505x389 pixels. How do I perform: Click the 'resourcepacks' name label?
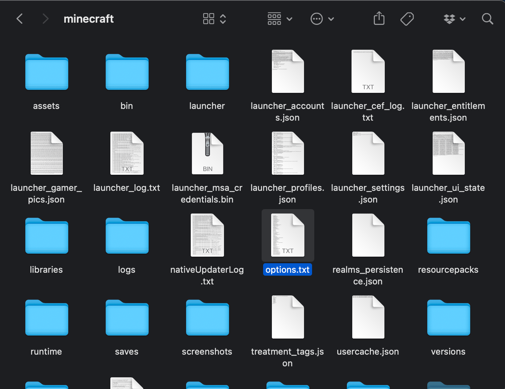coord(448,269)
